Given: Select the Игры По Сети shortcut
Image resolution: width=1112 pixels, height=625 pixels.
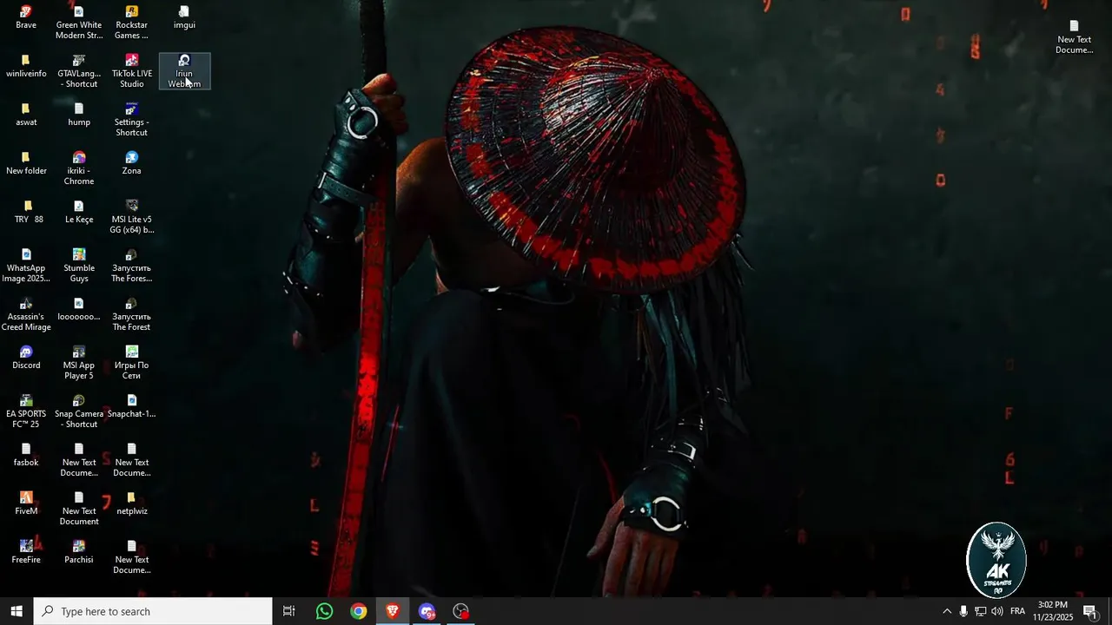Looking at the screenshot, I should [131, 364].
